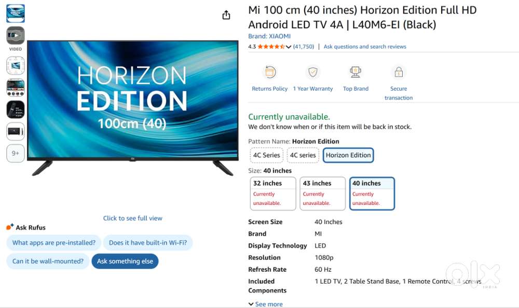Play the VIDEO thumbnail in the sidebar
Viewport: 519px width, 308px height.
[15, 35]
